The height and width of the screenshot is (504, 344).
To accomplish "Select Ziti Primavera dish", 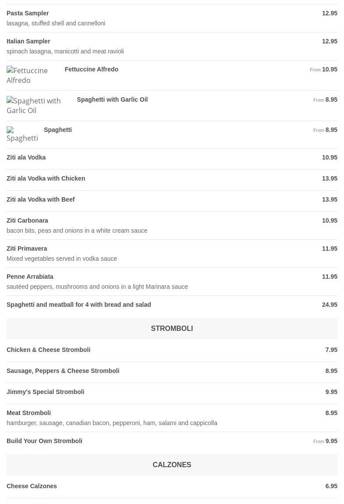I will (27, 248).
